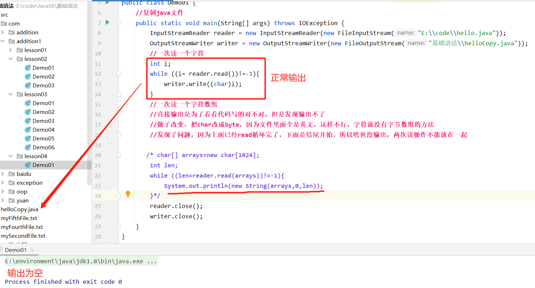The image size is (535, 288).
Task: Expand the addition package
Action: (x=3, y=32)
